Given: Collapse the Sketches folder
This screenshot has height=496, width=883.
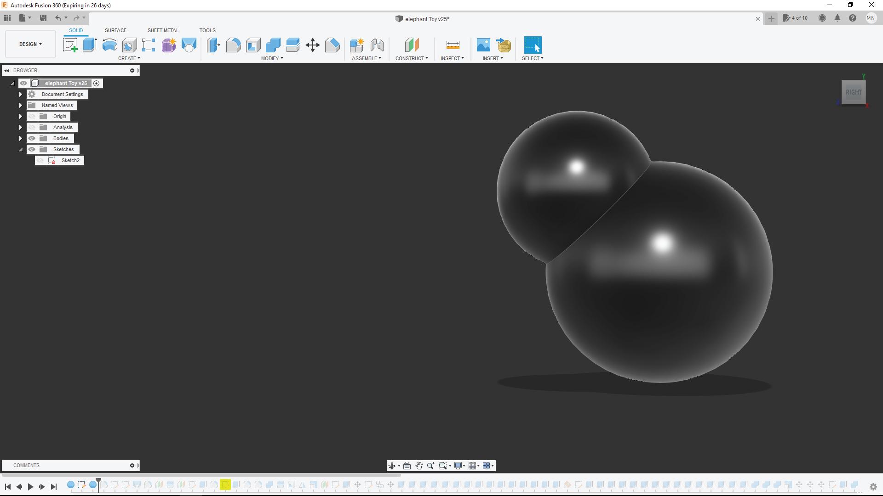Looking at the screenshot, I should click(x=20, y=149).
